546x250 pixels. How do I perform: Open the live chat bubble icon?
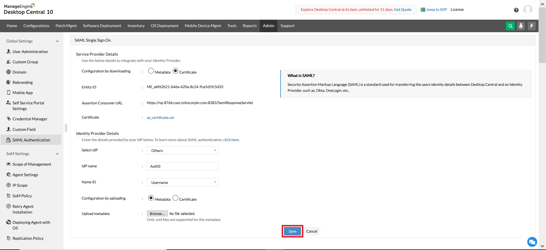coord(532,242)
